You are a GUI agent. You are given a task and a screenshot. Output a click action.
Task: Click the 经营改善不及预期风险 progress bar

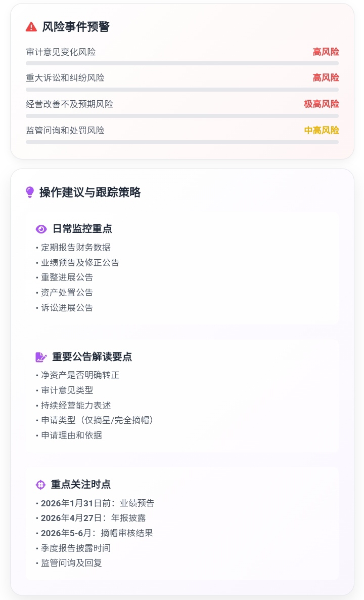[182, 116]
